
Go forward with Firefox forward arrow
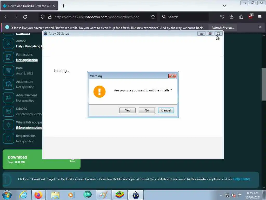15,17
